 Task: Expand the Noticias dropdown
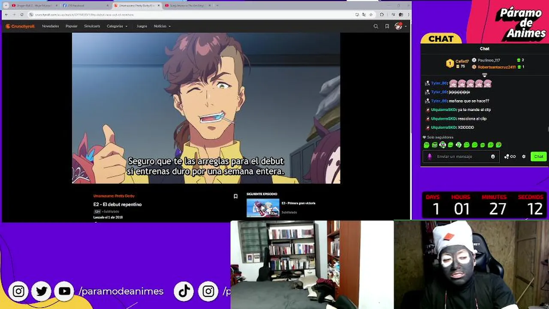162,26
